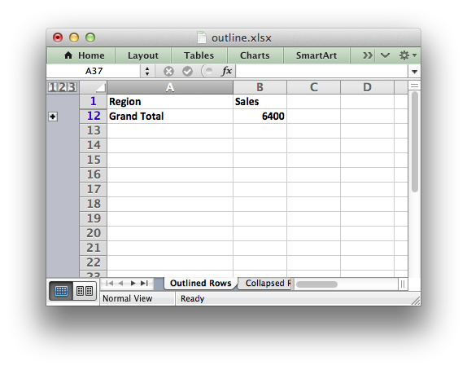Switch to Normal View layout button
Viewport: 467px width, 370px height.
61,291
